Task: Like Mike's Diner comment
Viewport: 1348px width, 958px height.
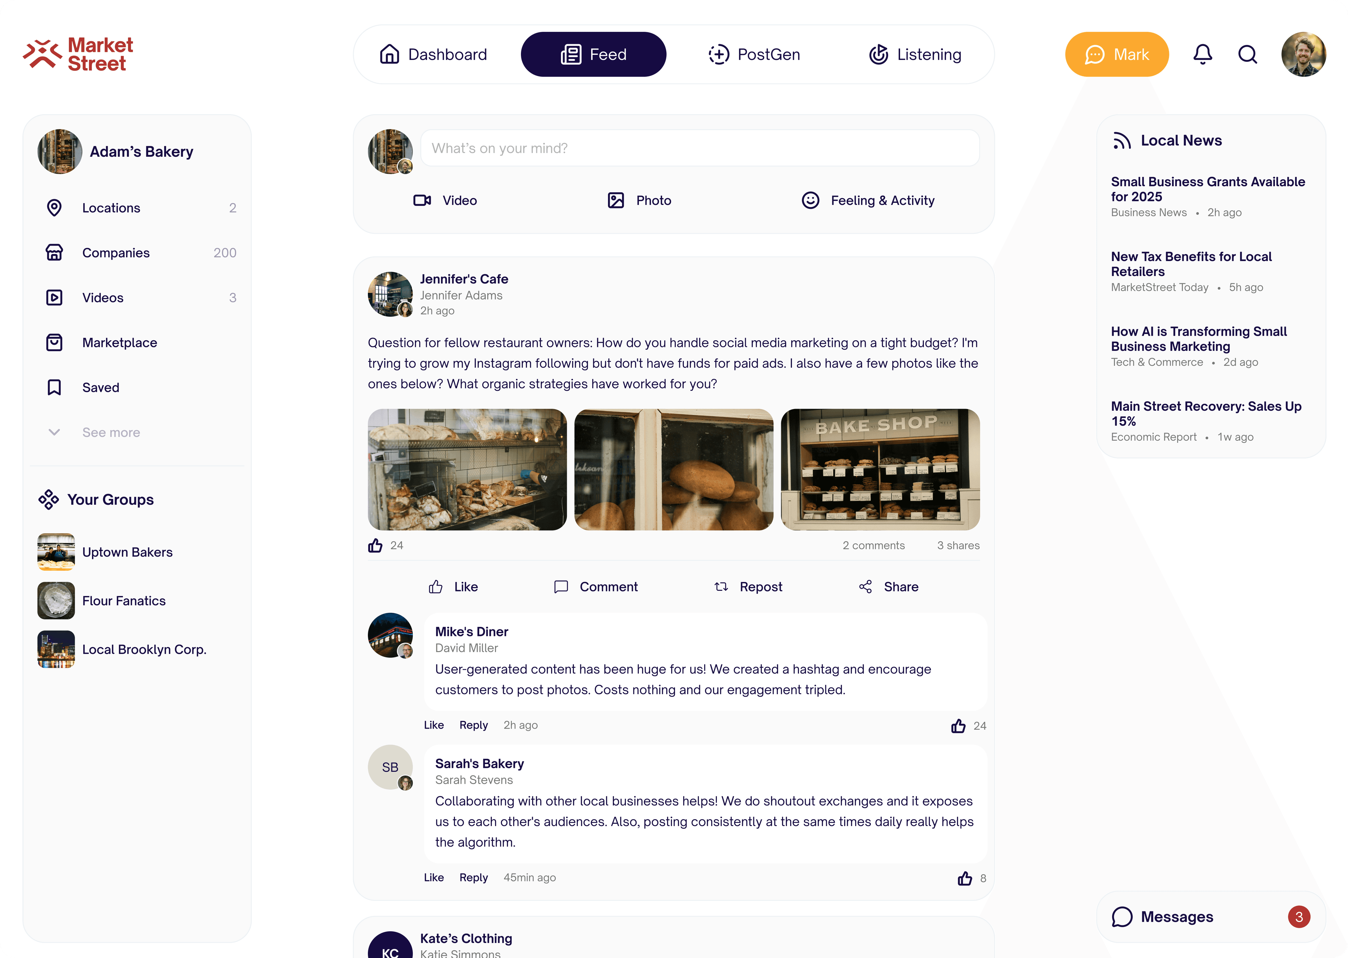Action: point(434,725)
